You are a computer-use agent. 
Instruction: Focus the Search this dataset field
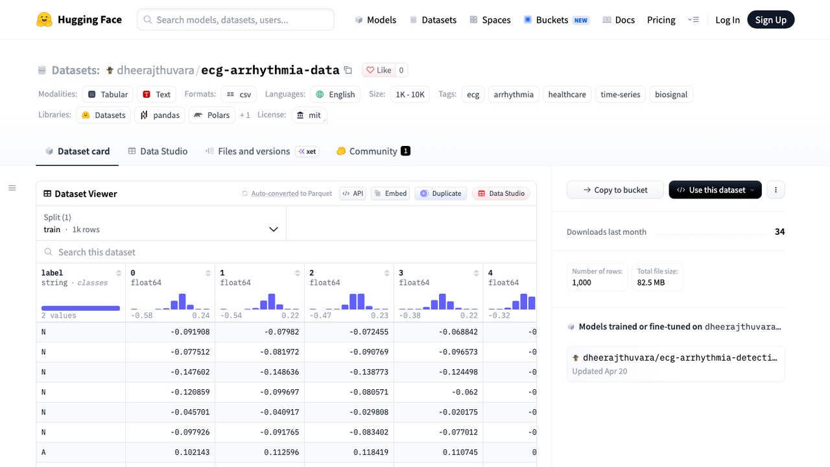click(x=286, y=252)
